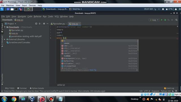Open the PyCharm File menu
Image resolution: width=181 pixels, height=102 pixels.
pos(3,16)
